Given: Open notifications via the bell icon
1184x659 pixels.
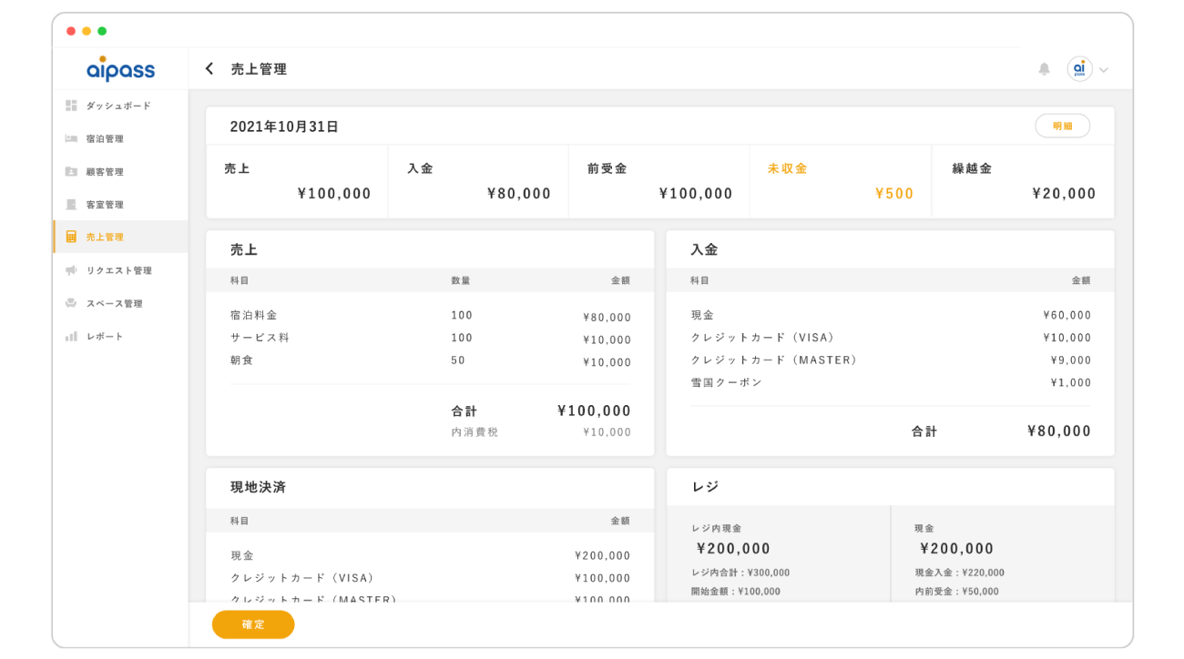Looking at the screenshot, I should point(1044,69).
